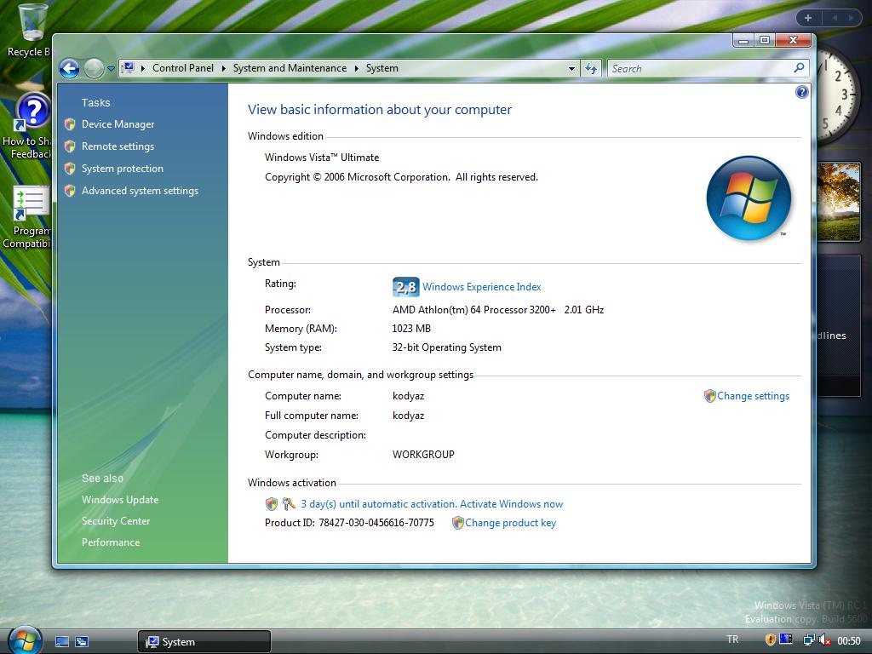Click the Remote settings shield icon

[x=71, y=146]
